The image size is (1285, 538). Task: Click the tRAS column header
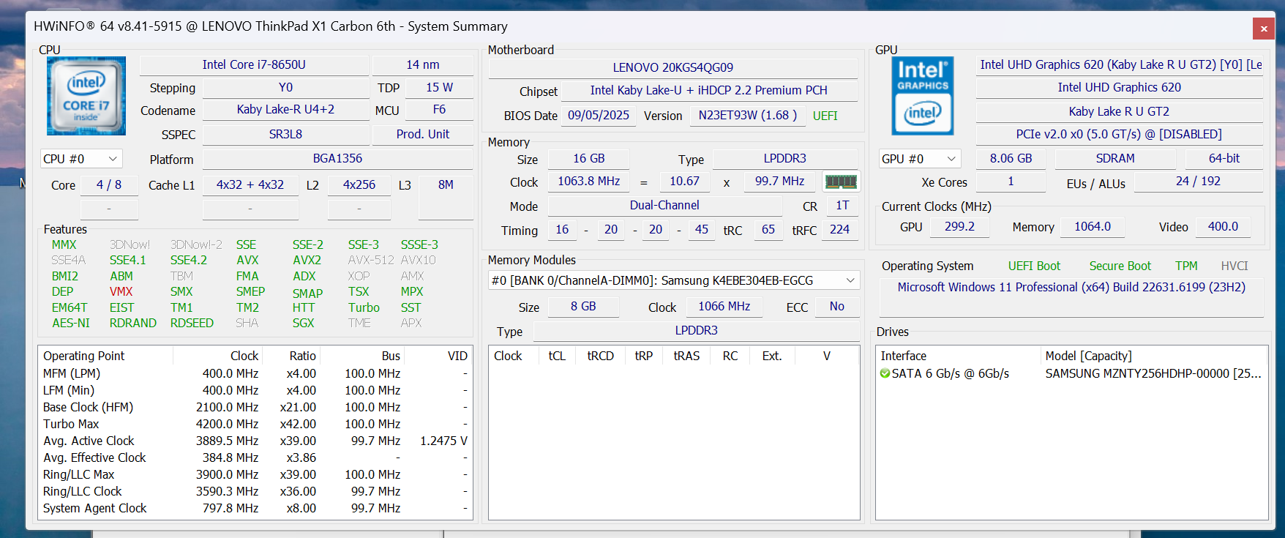pyautogui.click(x=686, y=356)
